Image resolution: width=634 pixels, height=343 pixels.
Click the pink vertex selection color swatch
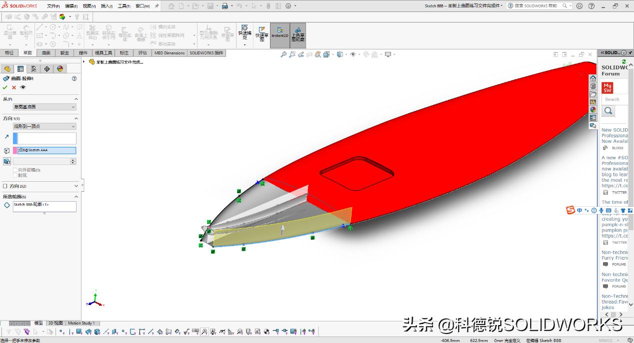15,150
